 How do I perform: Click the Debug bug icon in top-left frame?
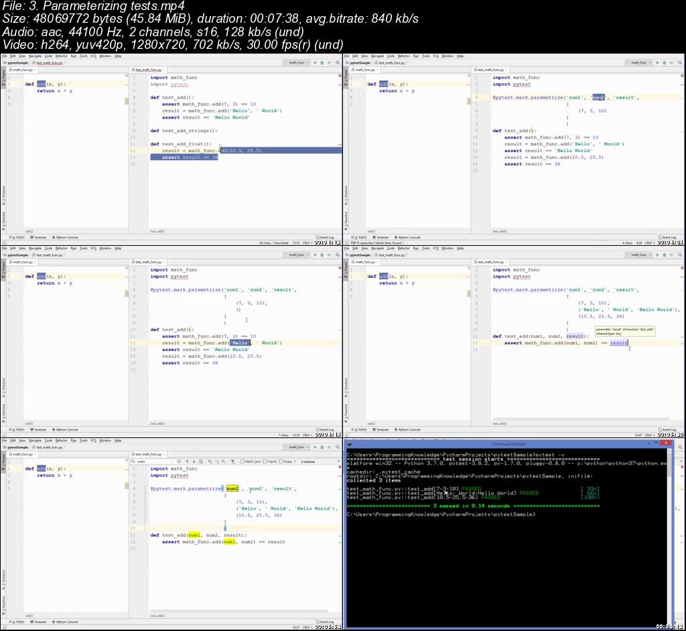(322, 62)
